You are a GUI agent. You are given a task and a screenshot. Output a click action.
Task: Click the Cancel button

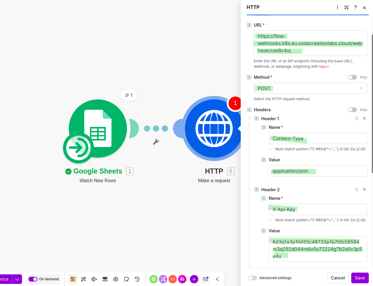tap(338, 278)
